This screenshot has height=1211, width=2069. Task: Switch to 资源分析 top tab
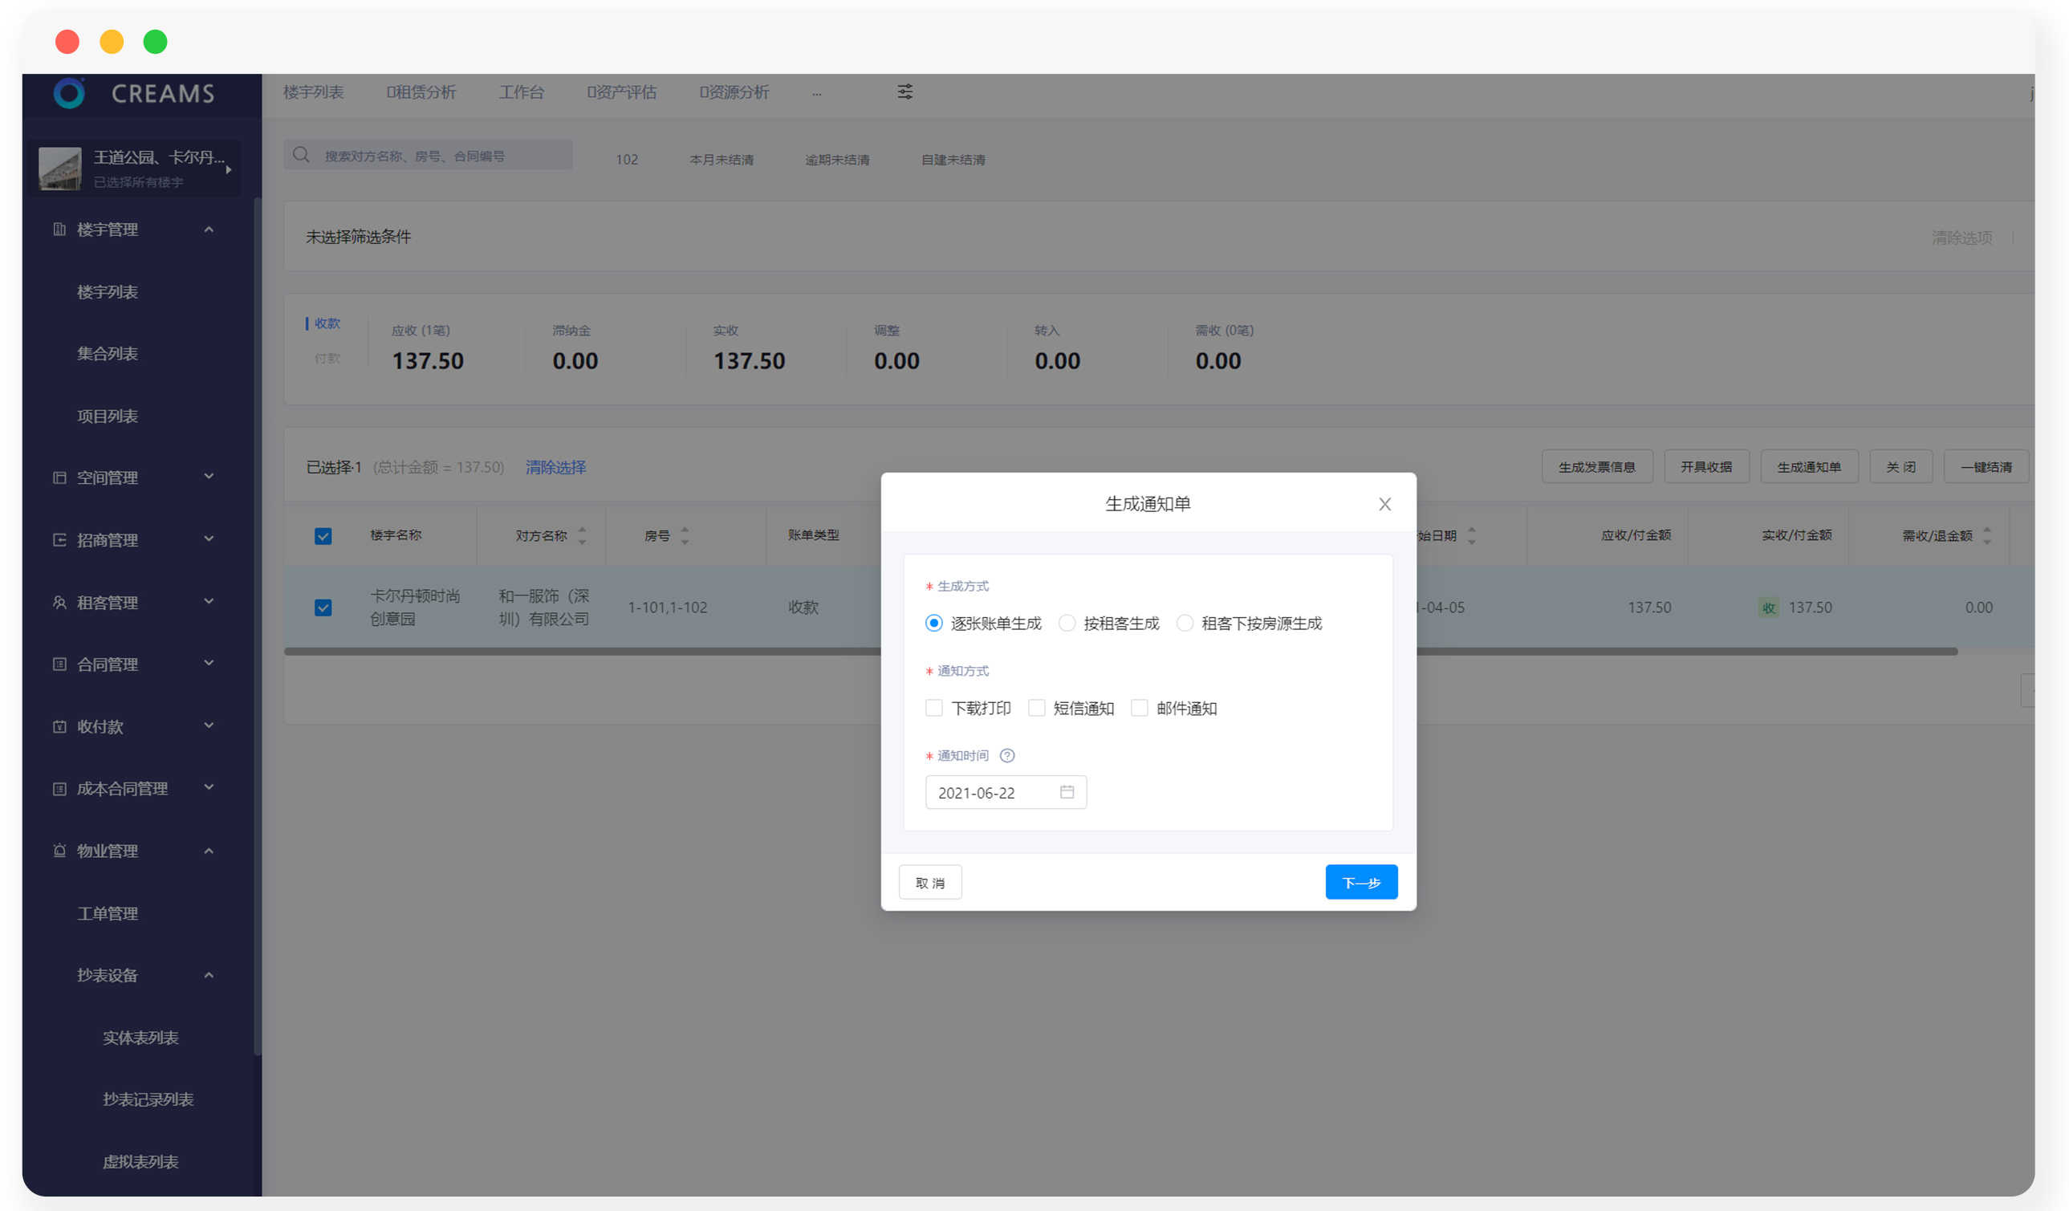click(734, 92)
